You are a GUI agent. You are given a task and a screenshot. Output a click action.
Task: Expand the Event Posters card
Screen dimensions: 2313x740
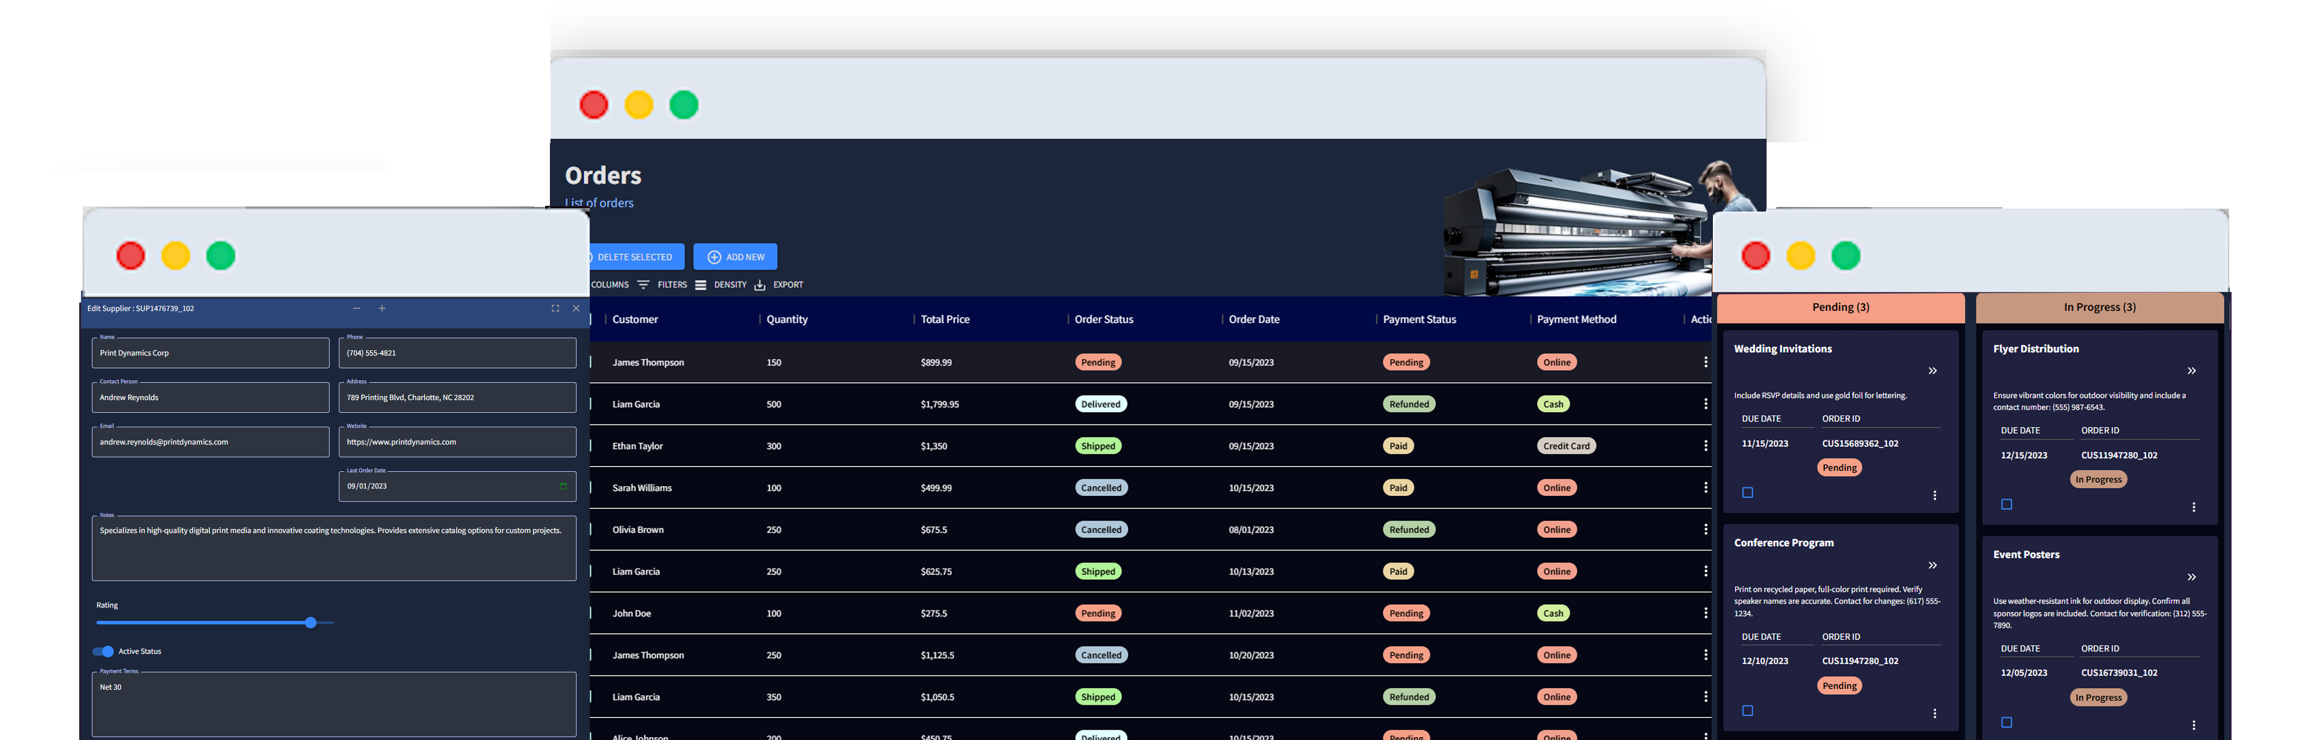coord(2191,578)
